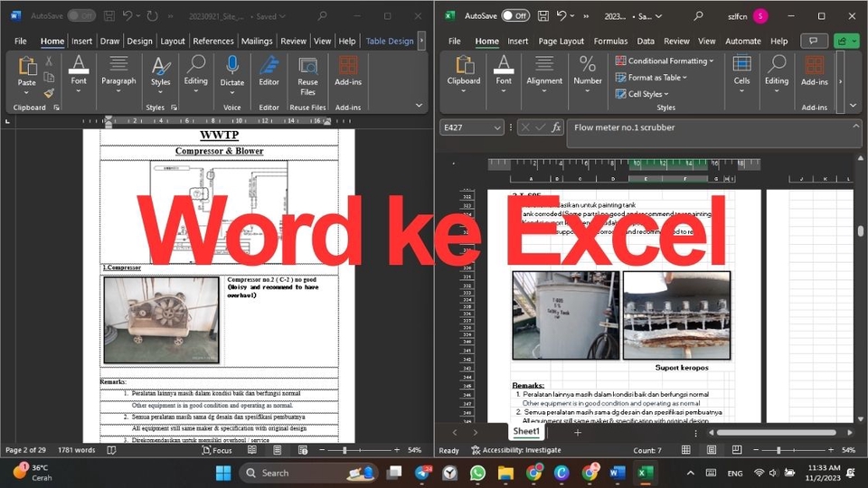Click the Cut scissors icon in Word

coord(49,61)
